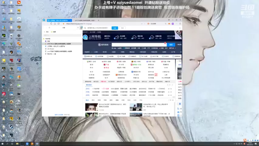Open the 抖音短视频 link
Screen dimensions: 259x146
coord(107,72)
